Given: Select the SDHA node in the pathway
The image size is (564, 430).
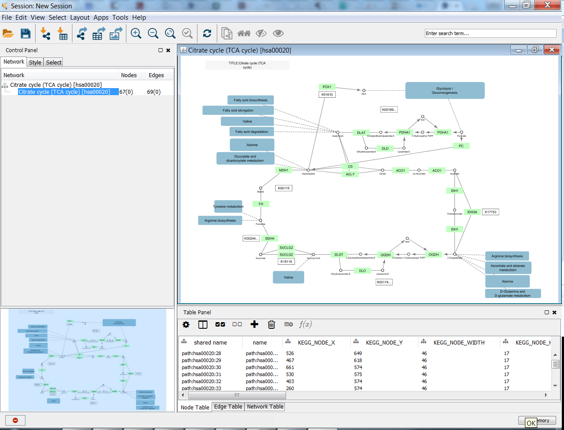Looking at the screenshot, I should click(x=269, y=238).
